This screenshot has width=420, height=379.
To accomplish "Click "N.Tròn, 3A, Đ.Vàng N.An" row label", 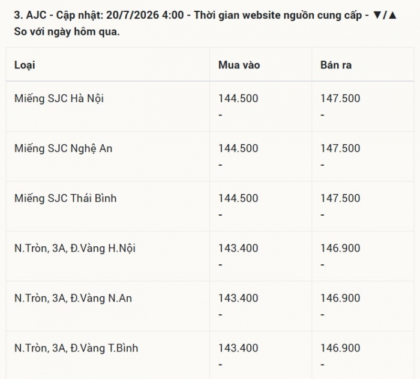I will 73,298.
